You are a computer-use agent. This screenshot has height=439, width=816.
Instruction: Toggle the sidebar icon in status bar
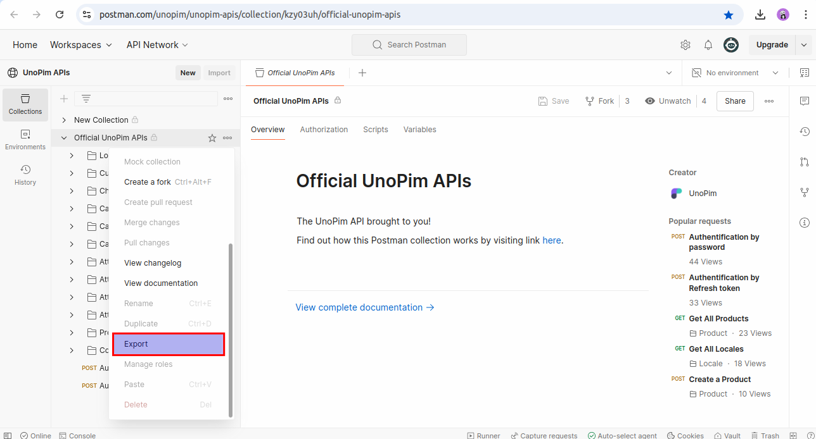[x=8, y=436]
